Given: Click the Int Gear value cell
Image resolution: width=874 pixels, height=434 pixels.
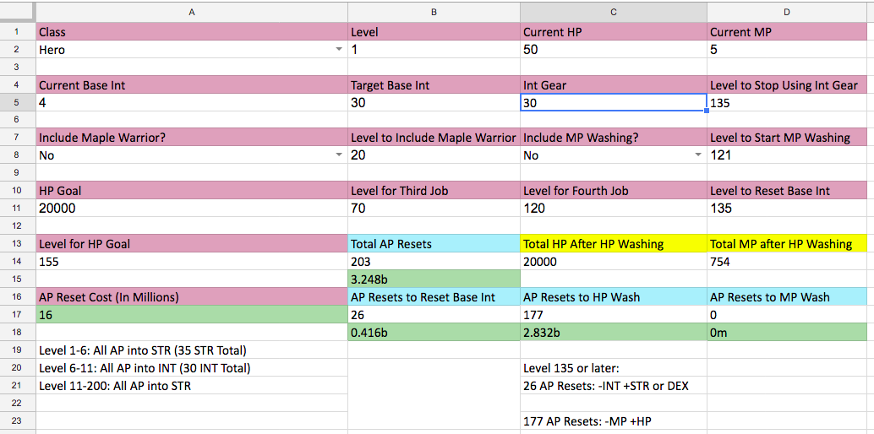Looking at the screenshot, I should (614, 102).
